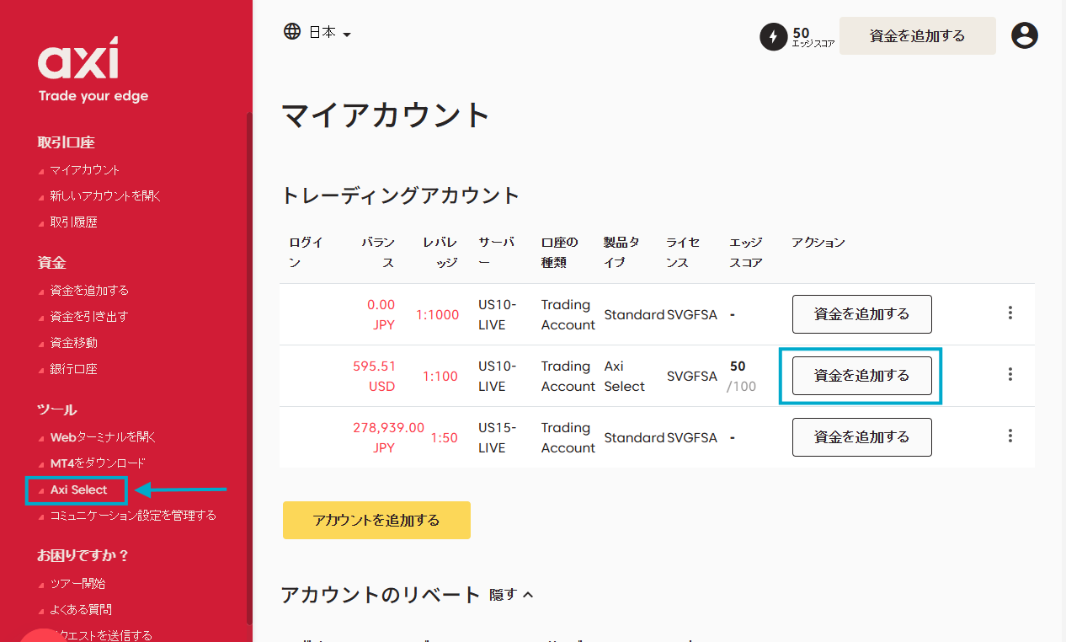
Task: Add funds to 595.51 USD account
Action: pyautogui.click(x=861, y=375)
